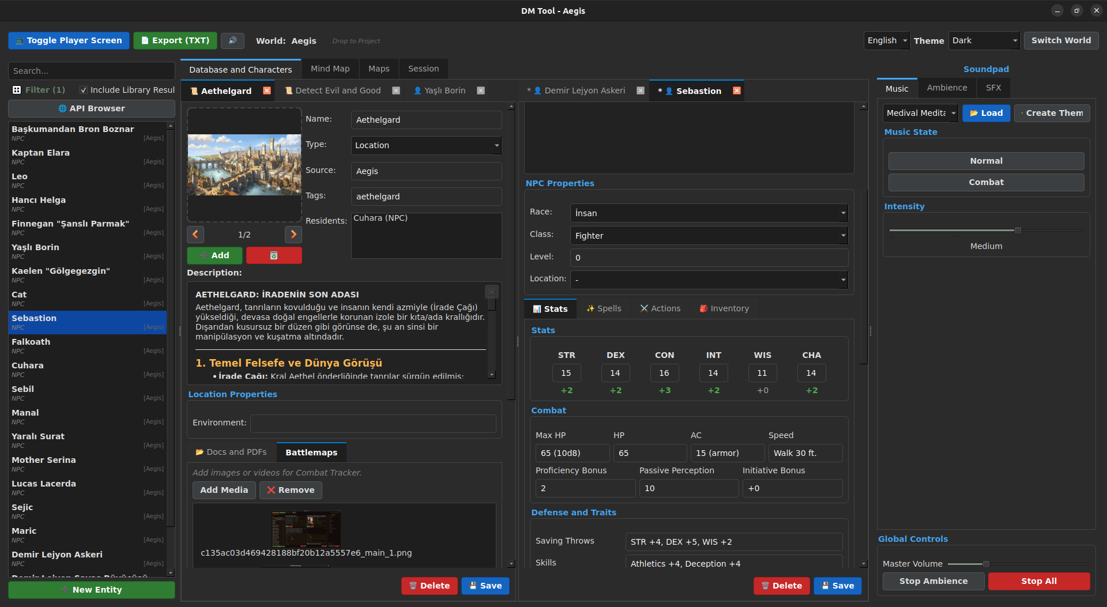Screen dimensions: 1107x607
Task: Open the API Browser
Action: (x=91, y=108)
